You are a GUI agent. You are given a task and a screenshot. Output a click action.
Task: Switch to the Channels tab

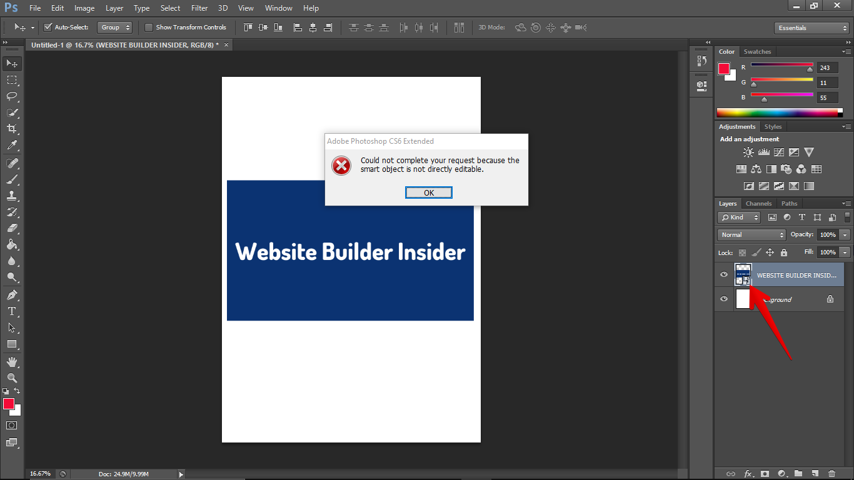coord(758,204)
